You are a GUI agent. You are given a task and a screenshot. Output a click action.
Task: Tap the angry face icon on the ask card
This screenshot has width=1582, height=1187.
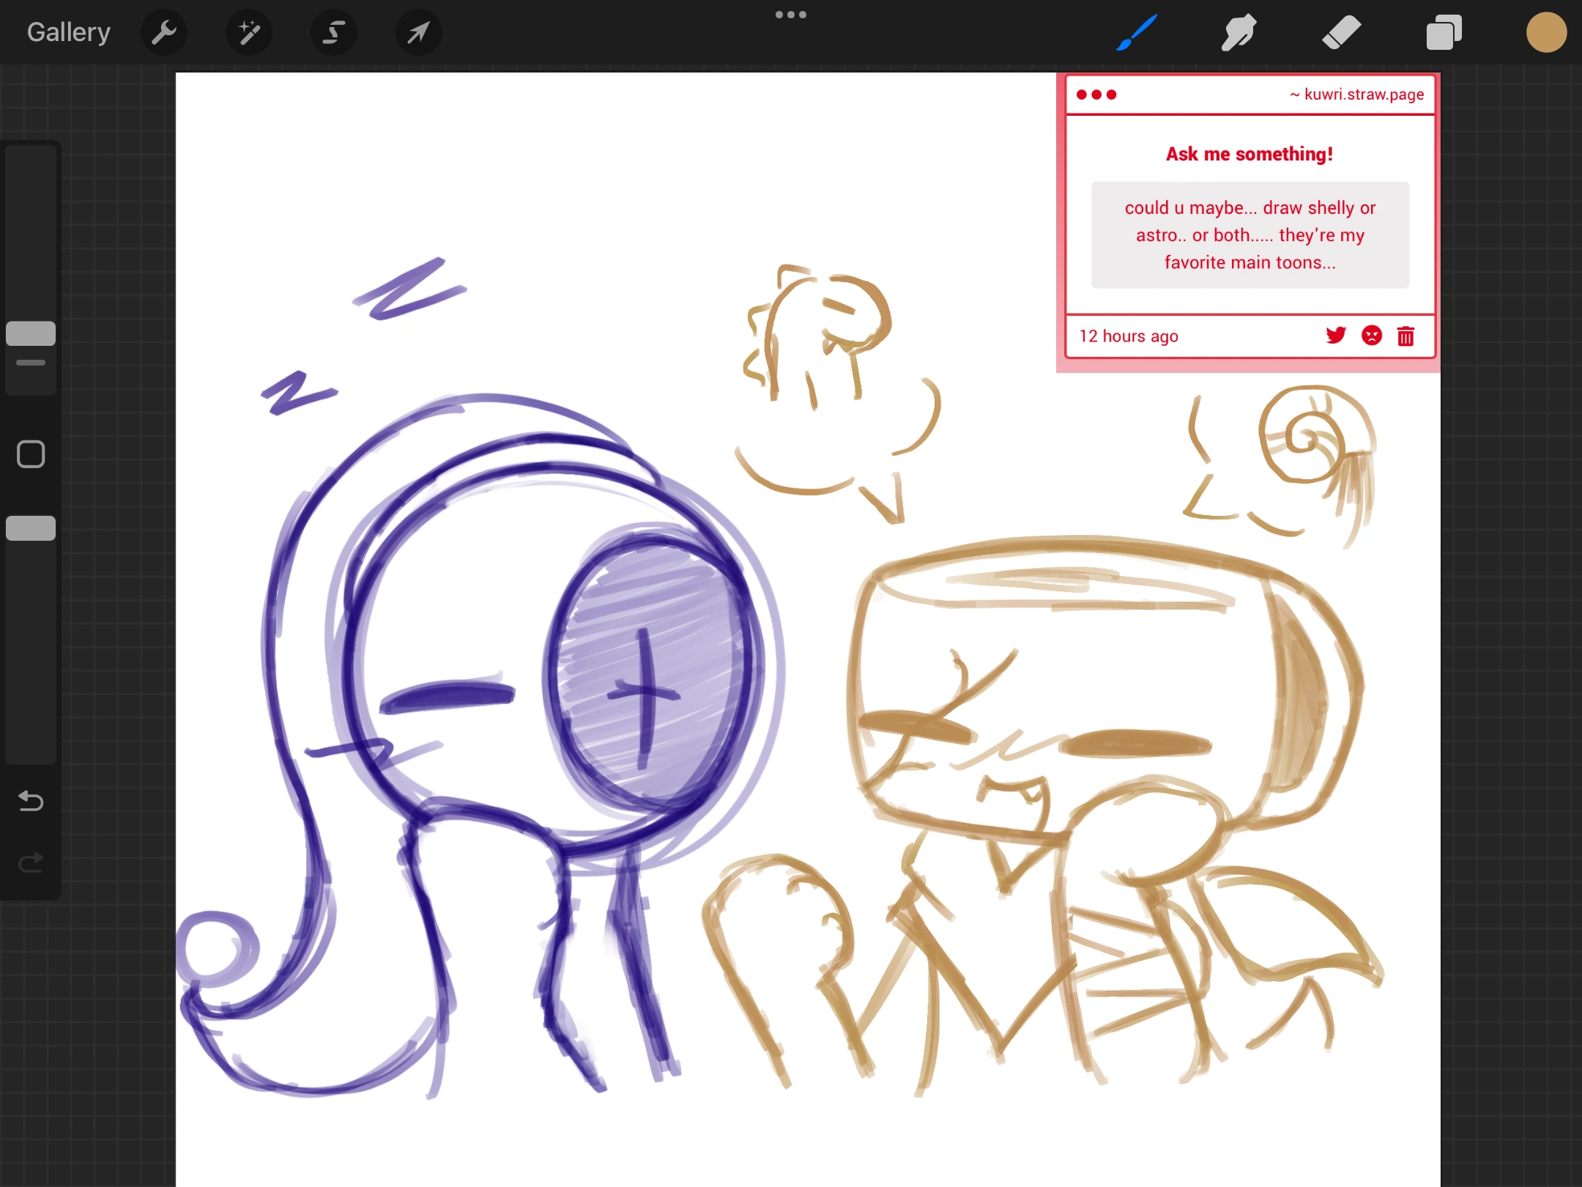pyautogui.click(x=1371, y=336)
